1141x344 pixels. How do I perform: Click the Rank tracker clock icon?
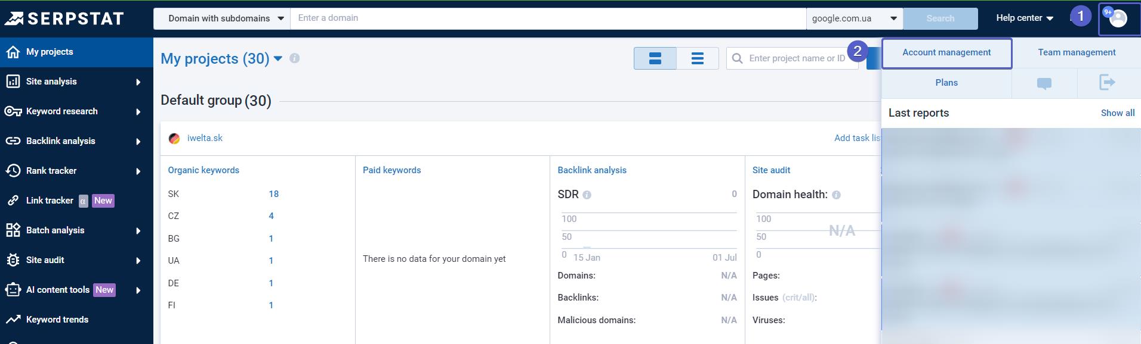13,171
